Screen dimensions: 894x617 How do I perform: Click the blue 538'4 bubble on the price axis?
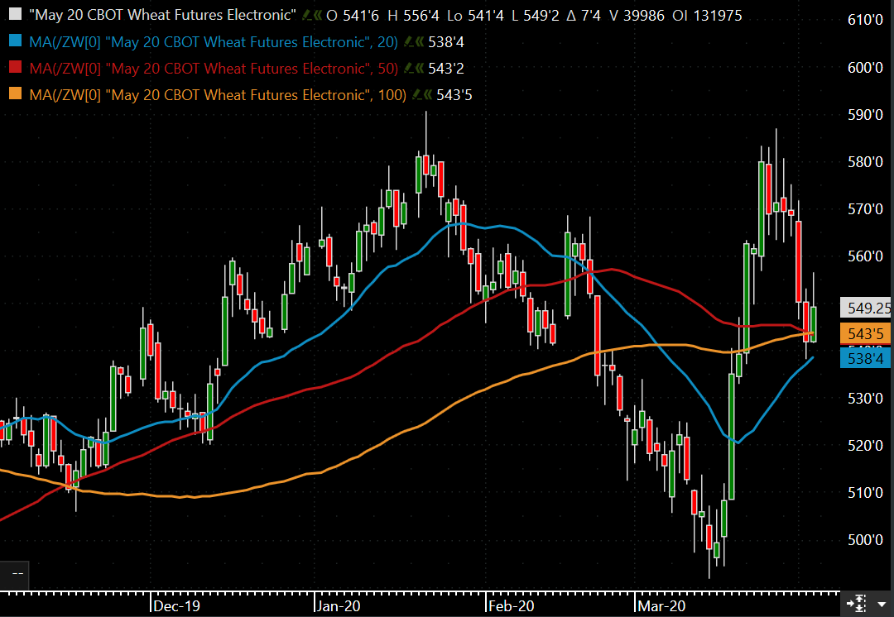pyautogui.click(x=865, y=358)
